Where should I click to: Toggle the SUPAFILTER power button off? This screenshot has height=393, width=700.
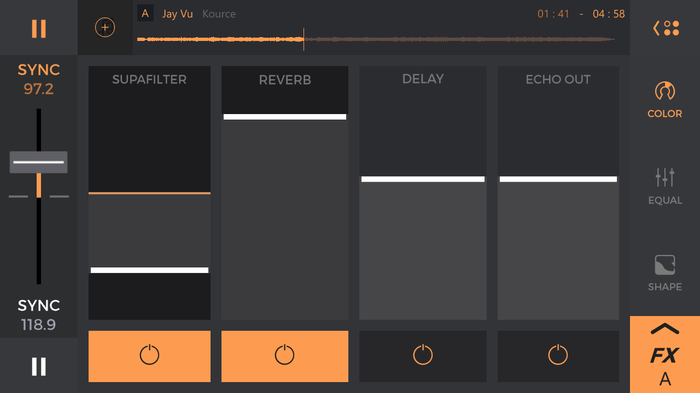tap(149, 356)
